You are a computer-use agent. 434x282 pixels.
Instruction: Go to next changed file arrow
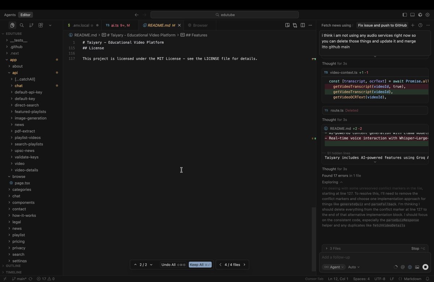point(244,265)
